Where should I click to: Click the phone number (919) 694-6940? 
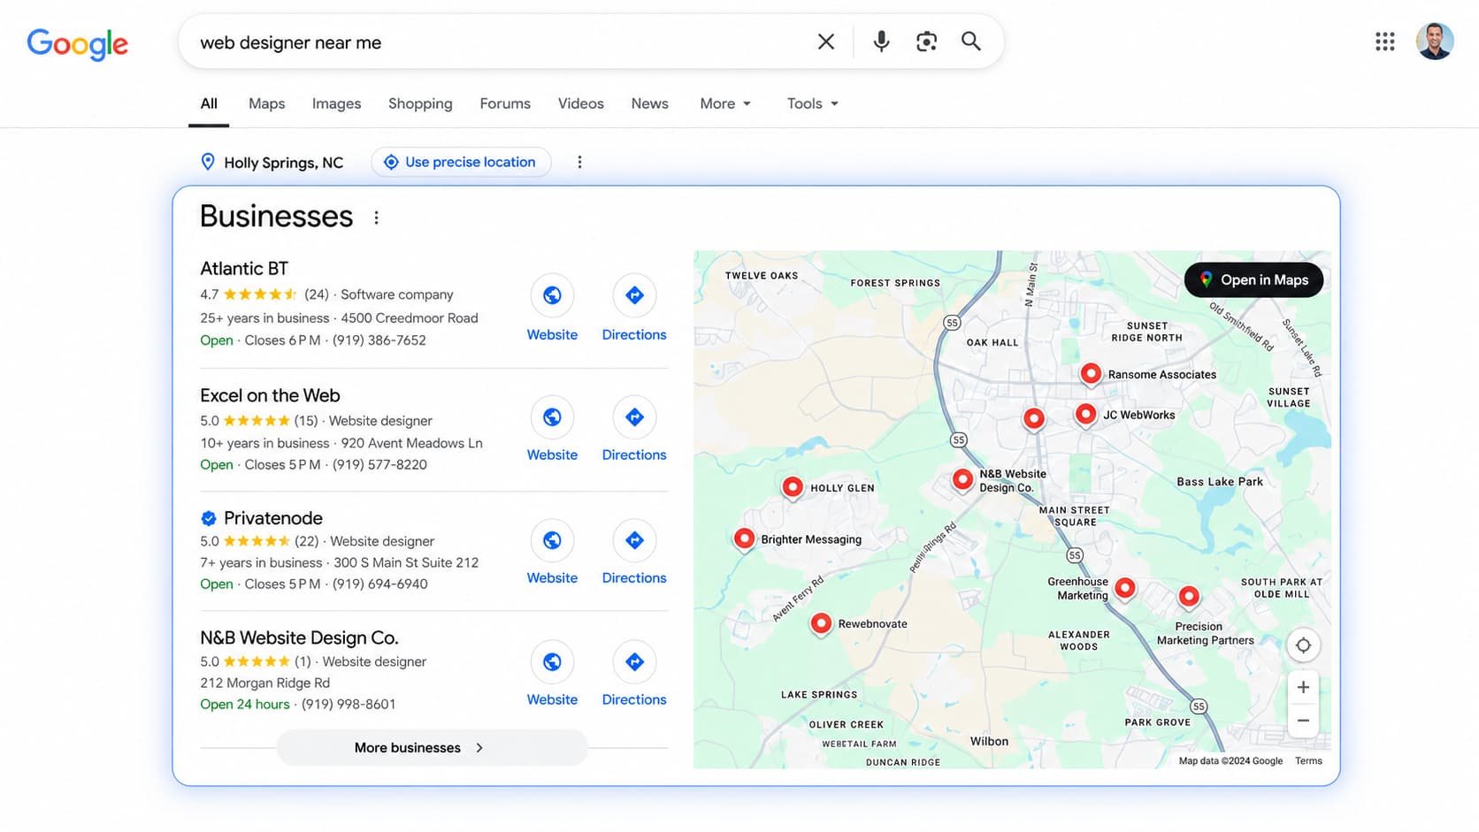[380, 584]
